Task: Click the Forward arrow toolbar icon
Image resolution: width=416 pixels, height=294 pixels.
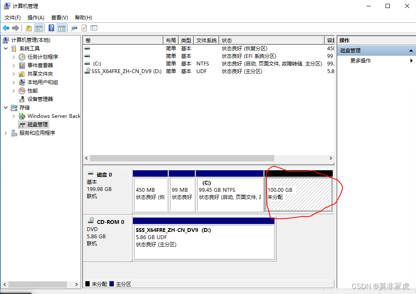Action: tap(16, 28)
